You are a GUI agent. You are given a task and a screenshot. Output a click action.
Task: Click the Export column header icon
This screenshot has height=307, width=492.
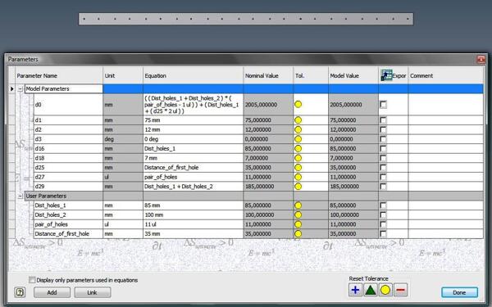tap(386, 75)
